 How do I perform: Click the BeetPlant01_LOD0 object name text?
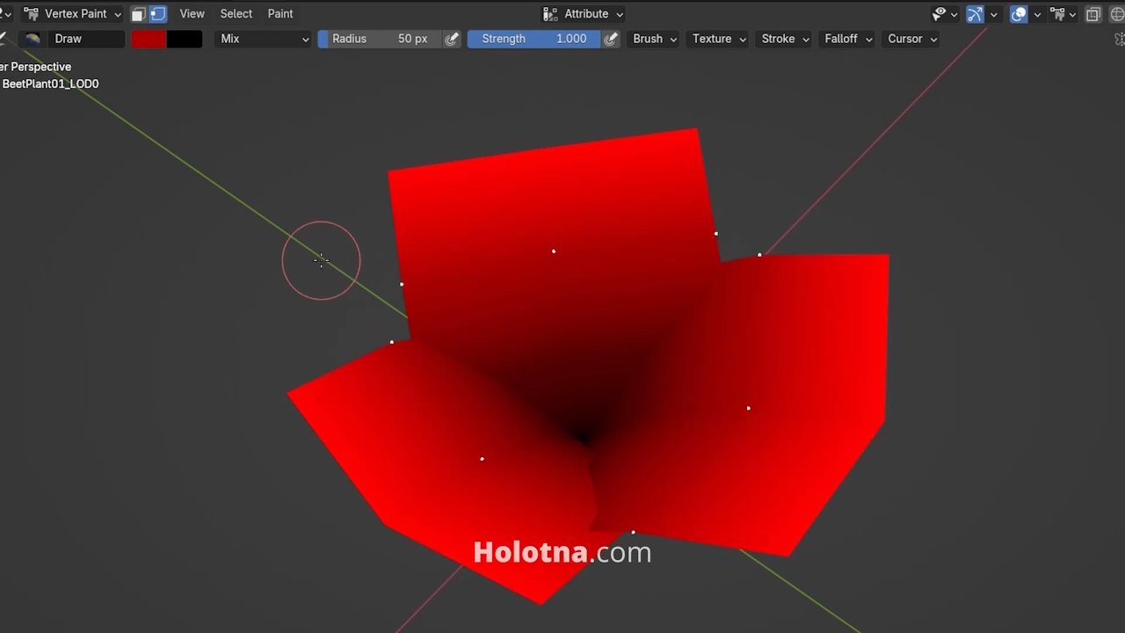tap(50, 84)
